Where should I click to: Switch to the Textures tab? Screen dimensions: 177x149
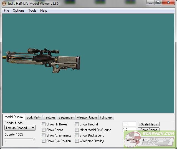click(x=50, y=117)
